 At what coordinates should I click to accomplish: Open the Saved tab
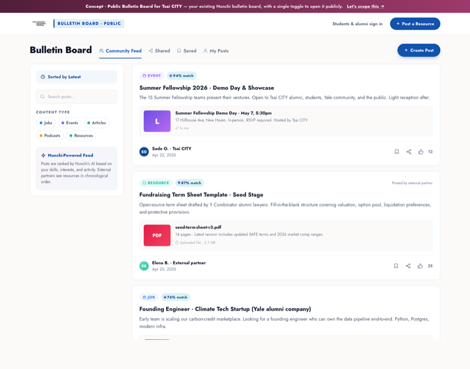pyautogui.click(x=186, y=51)
